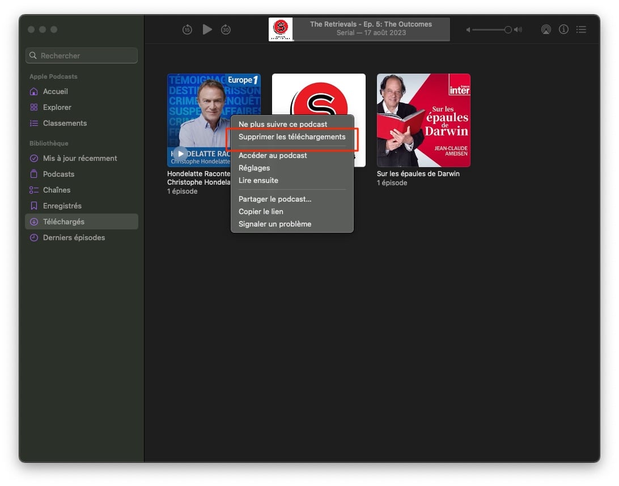Viewport: 619px width, 486px height.
Task: Click the Sur les épaules de Darwin title
Action: [418, 173]
